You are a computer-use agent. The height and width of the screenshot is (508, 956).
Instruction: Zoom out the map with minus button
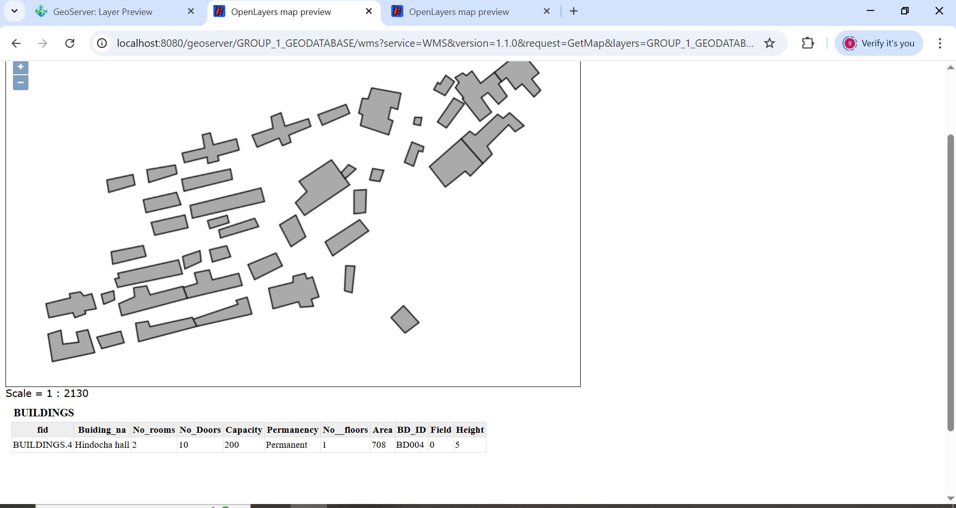point(20,83)
